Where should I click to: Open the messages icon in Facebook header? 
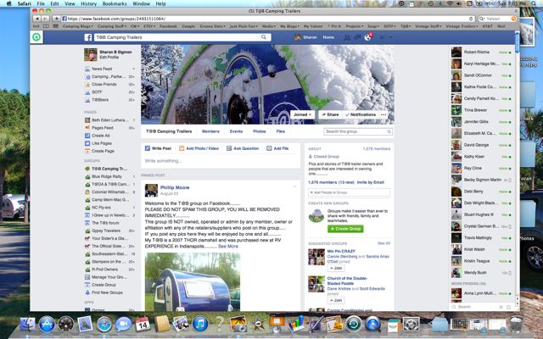(x=357, y=37)
